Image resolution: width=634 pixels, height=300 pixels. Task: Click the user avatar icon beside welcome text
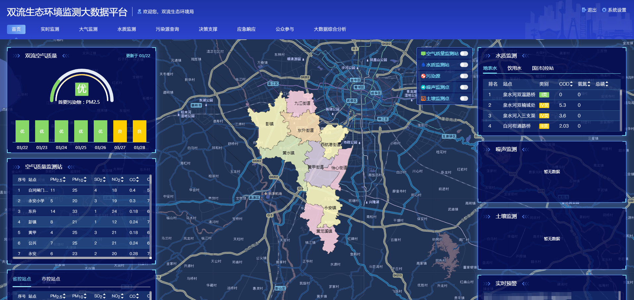click(x=139, y=12)
